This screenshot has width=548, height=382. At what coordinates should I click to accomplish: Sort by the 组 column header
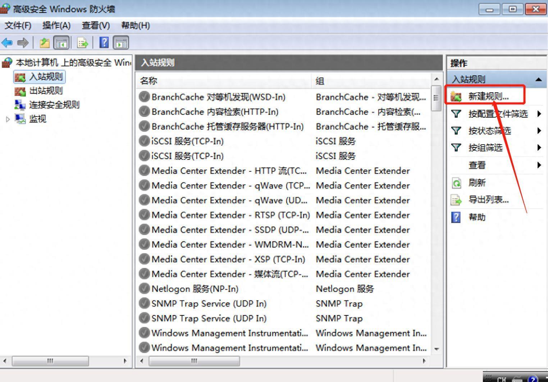(371, 81)
